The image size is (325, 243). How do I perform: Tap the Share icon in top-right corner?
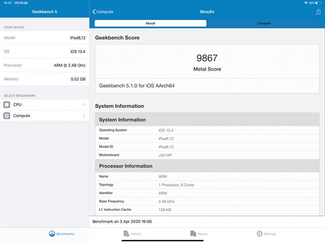318,12
